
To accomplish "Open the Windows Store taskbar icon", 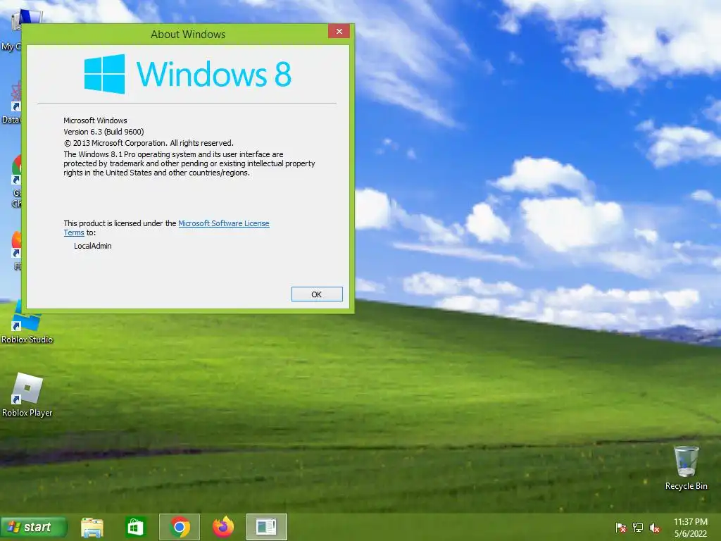I will 135,527.
